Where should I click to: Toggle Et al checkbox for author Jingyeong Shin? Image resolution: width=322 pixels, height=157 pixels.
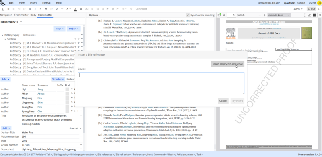pyautogui.click(x=67, y=103)
